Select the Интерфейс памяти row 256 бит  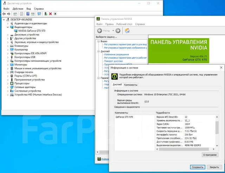pos(185,135)
